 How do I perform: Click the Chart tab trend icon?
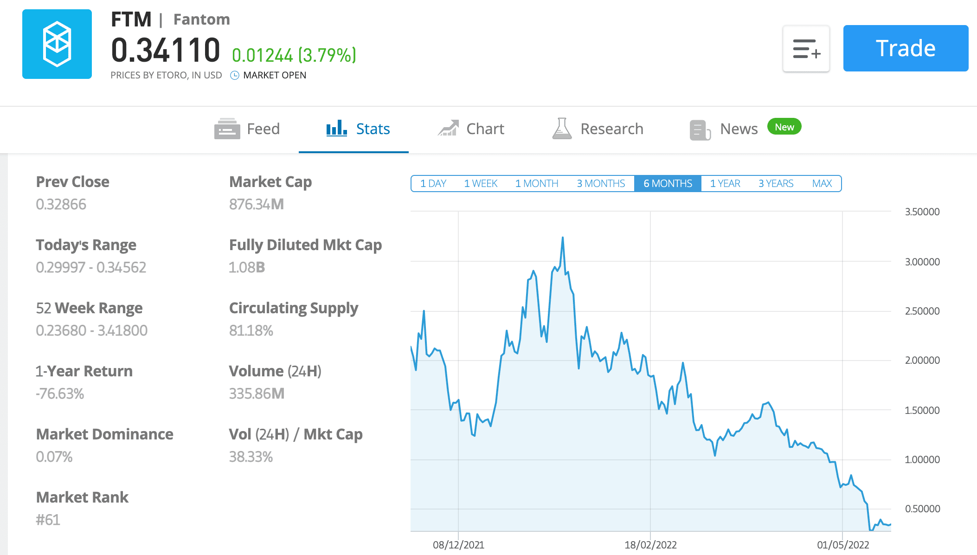pyautogui.click(x=448, y=128)
